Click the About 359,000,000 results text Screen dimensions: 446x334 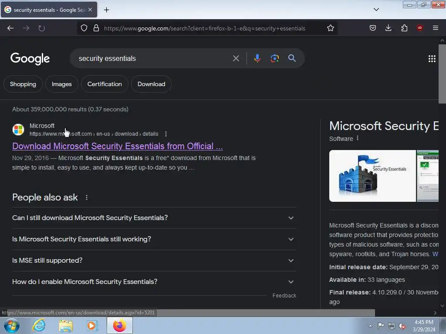(70, 109)
